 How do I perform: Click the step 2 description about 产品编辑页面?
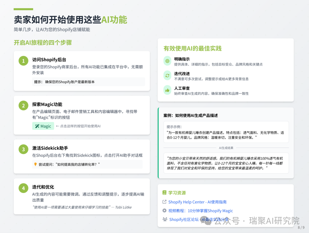click(85, 114)
